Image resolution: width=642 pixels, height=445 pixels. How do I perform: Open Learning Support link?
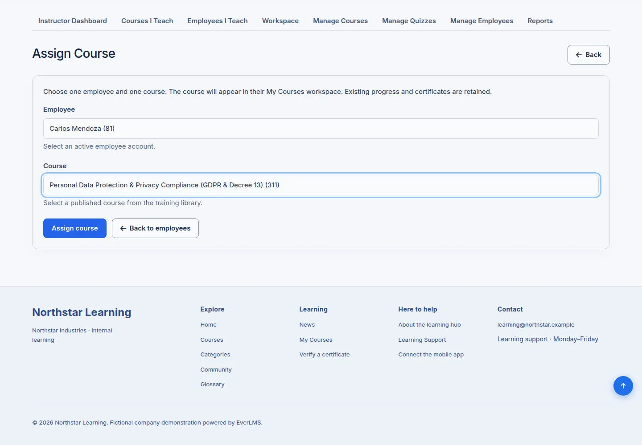[x=422, y=340]
